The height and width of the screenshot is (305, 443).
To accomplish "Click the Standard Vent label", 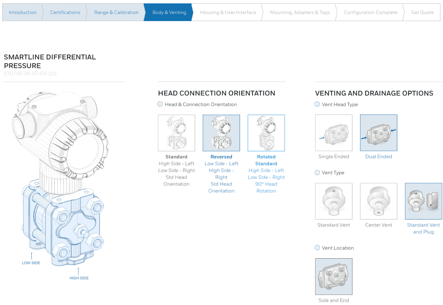I will point(334,225).
